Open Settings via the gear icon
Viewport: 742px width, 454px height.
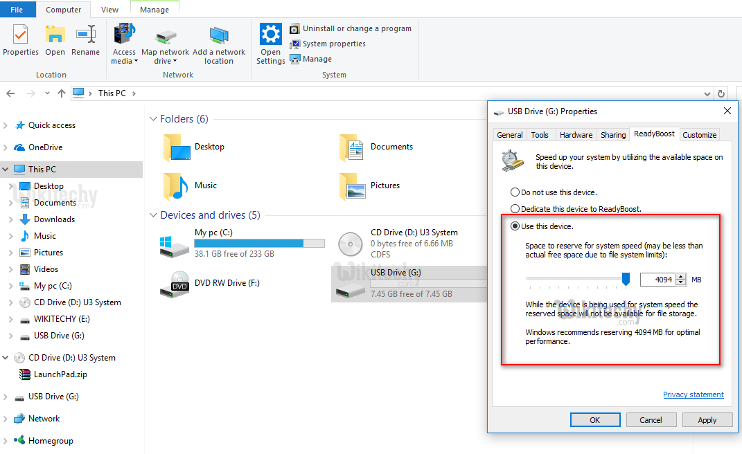(x=270, y=35)
